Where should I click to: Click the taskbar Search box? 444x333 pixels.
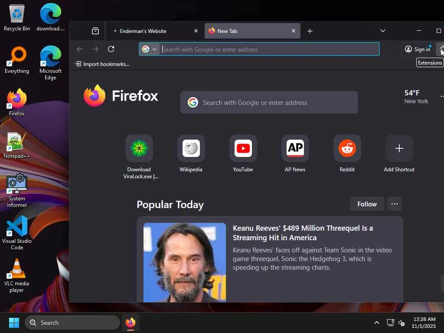pyautogui.click(x=72, y=323)
